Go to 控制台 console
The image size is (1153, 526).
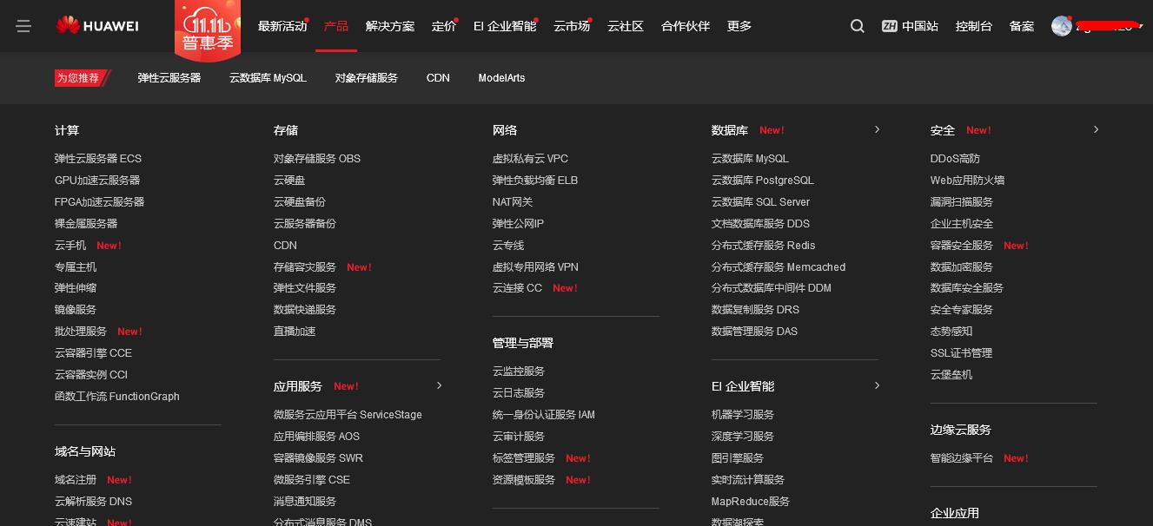(x=973, y=26)
